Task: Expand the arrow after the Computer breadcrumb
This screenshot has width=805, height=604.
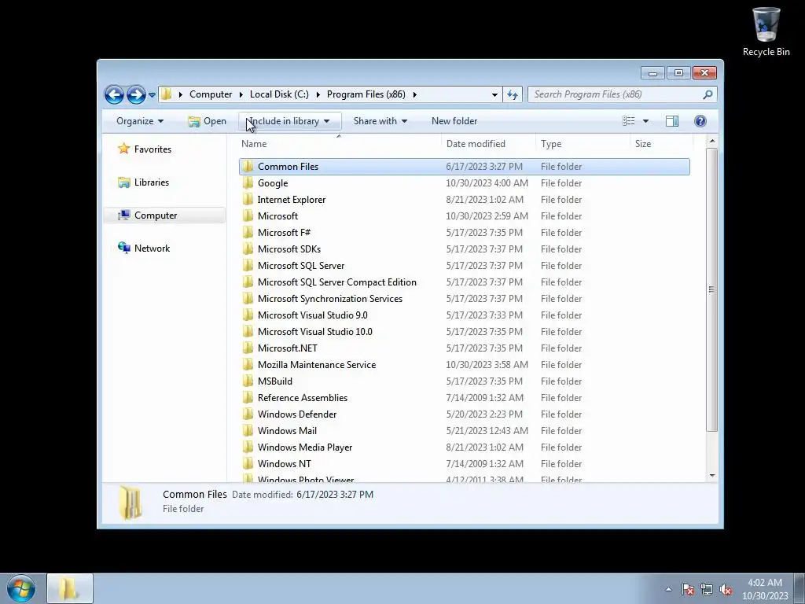Action: tap(241, 94)
